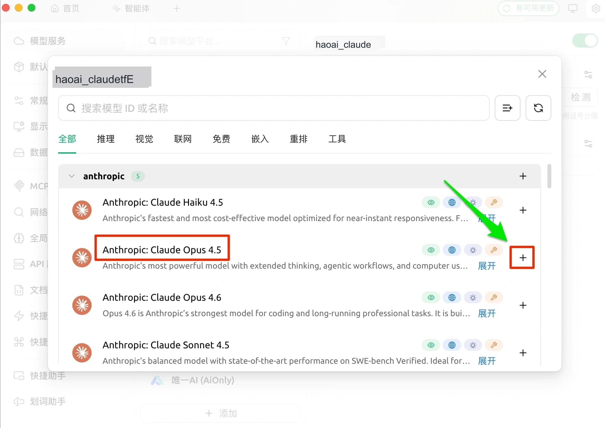Switch to the 推理 tab
605x428 pixels.
pyautogui.click(x=106, y=139)
